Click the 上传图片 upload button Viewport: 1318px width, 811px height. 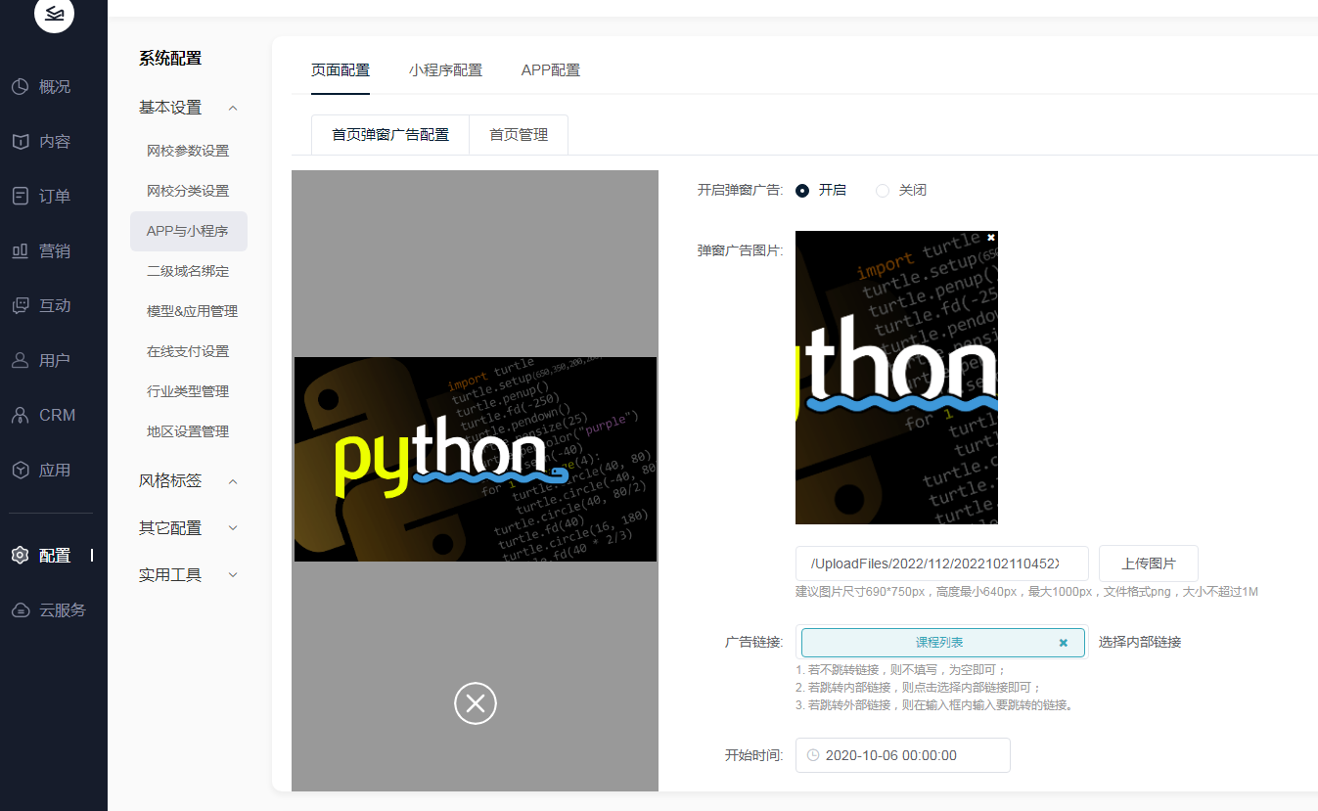click(x=1148, y=563)
